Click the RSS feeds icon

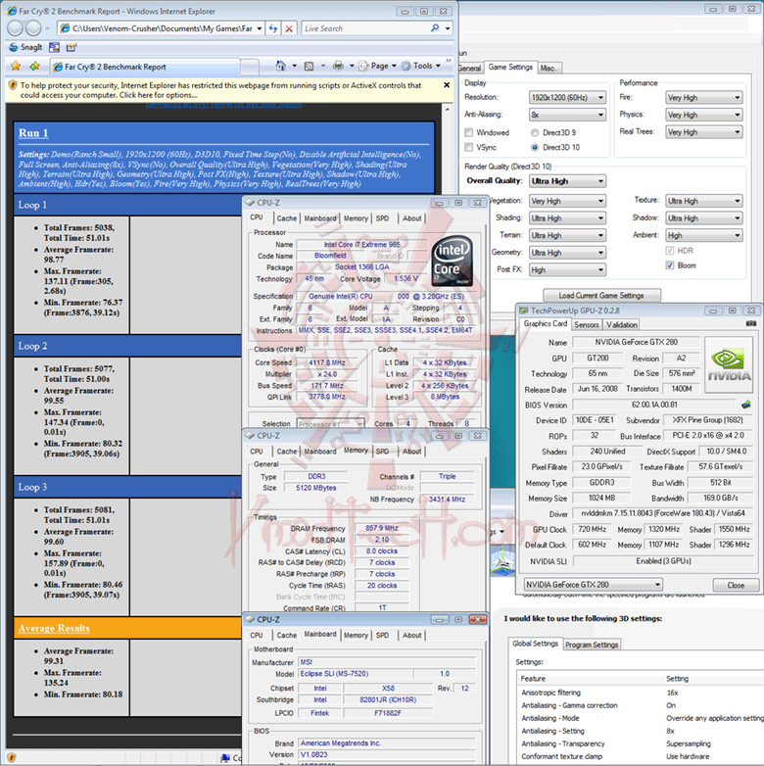[309, 66]
